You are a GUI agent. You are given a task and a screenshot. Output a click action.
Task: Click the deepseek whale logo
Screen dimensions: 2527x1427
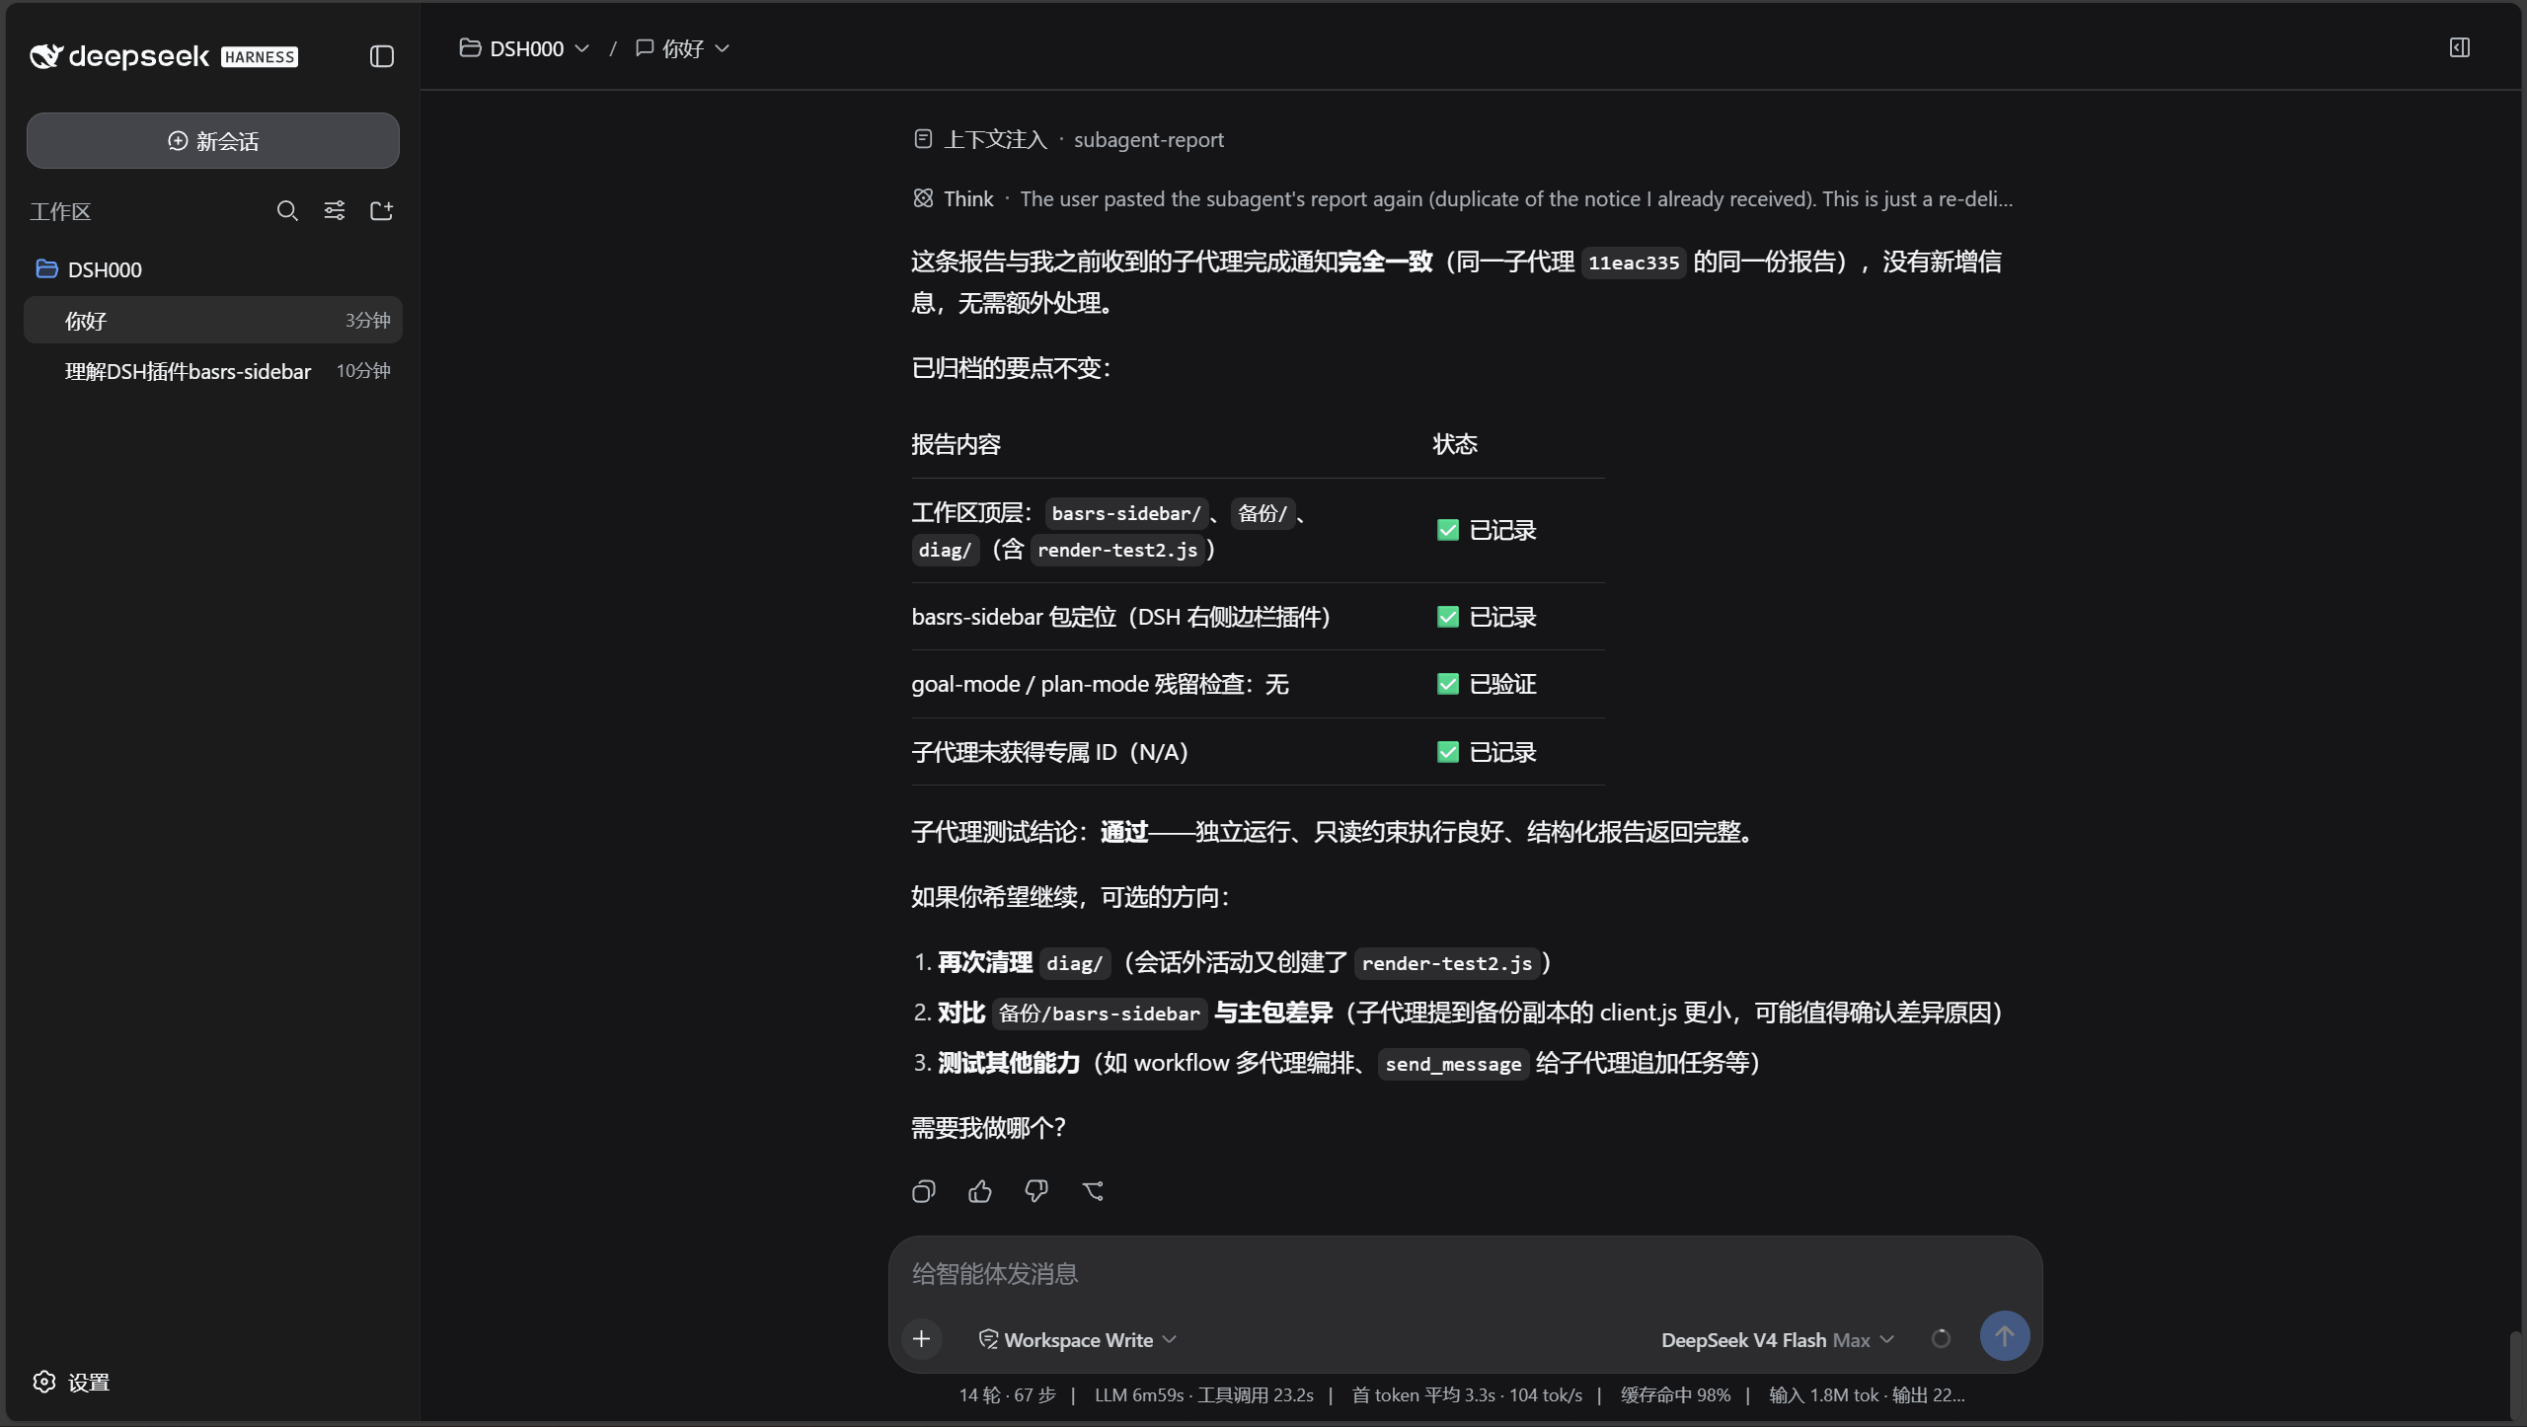46,56
